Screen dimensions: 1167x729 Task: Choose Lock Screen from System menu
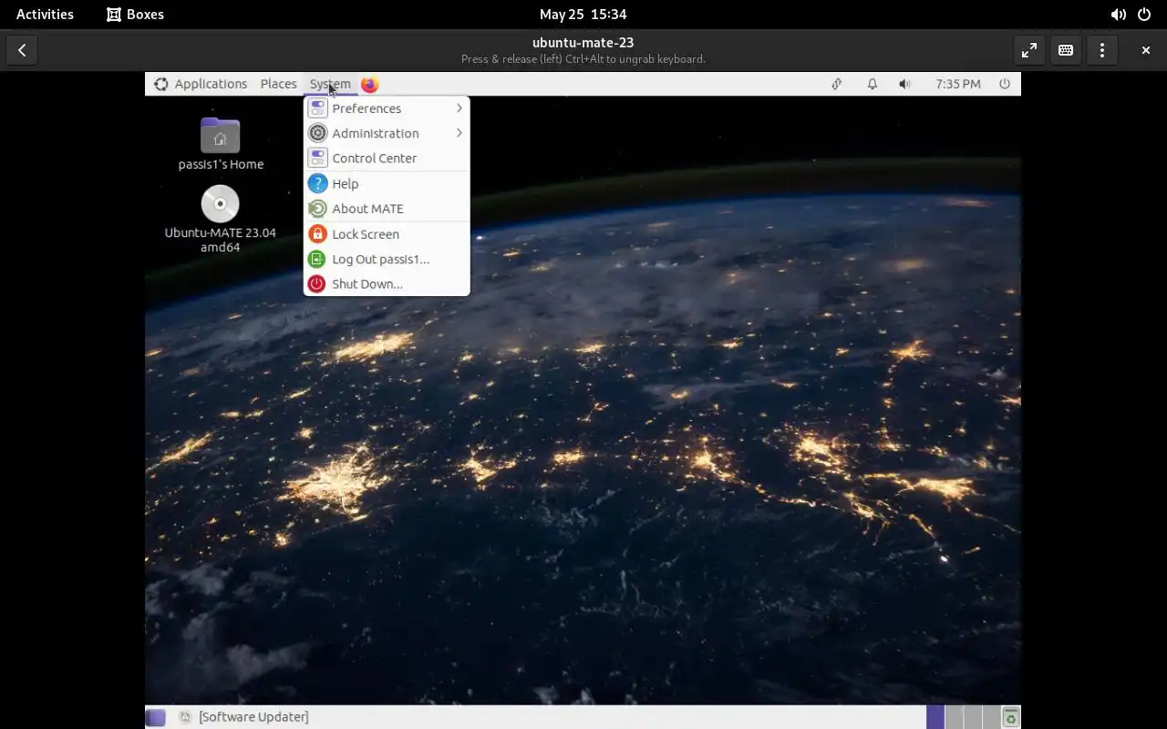(x=387, y=234)
